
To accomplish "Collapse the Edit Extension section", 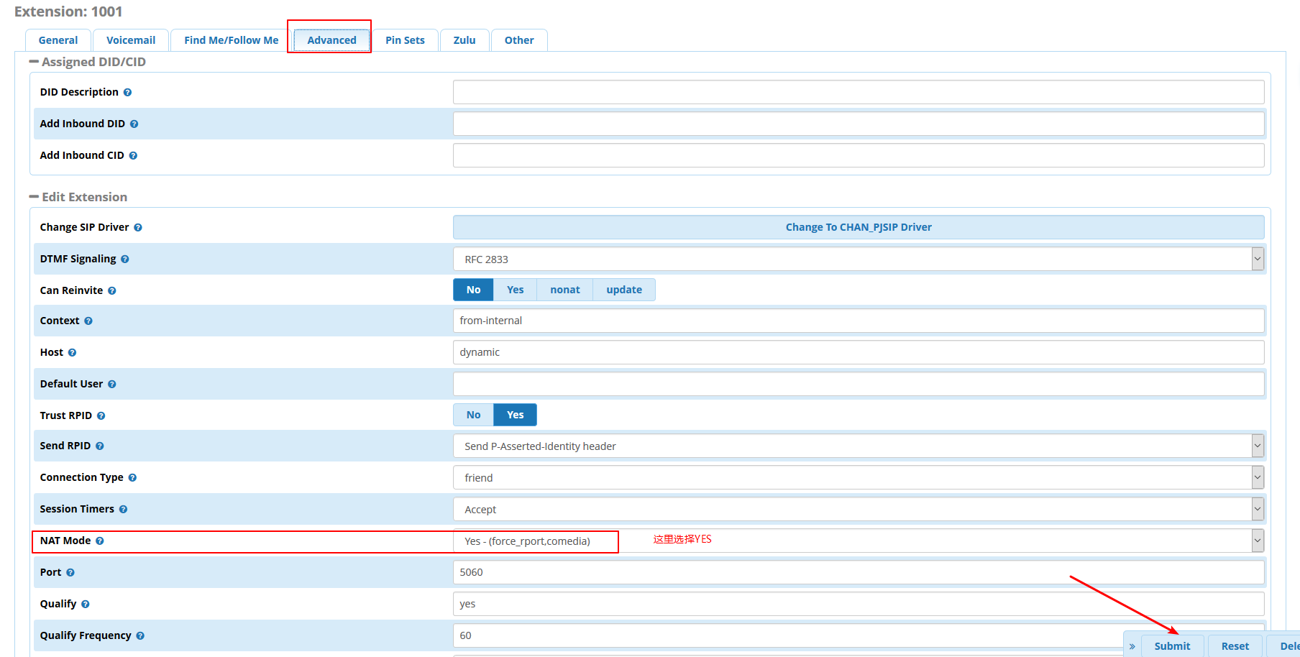I will [x=34, y=197].
